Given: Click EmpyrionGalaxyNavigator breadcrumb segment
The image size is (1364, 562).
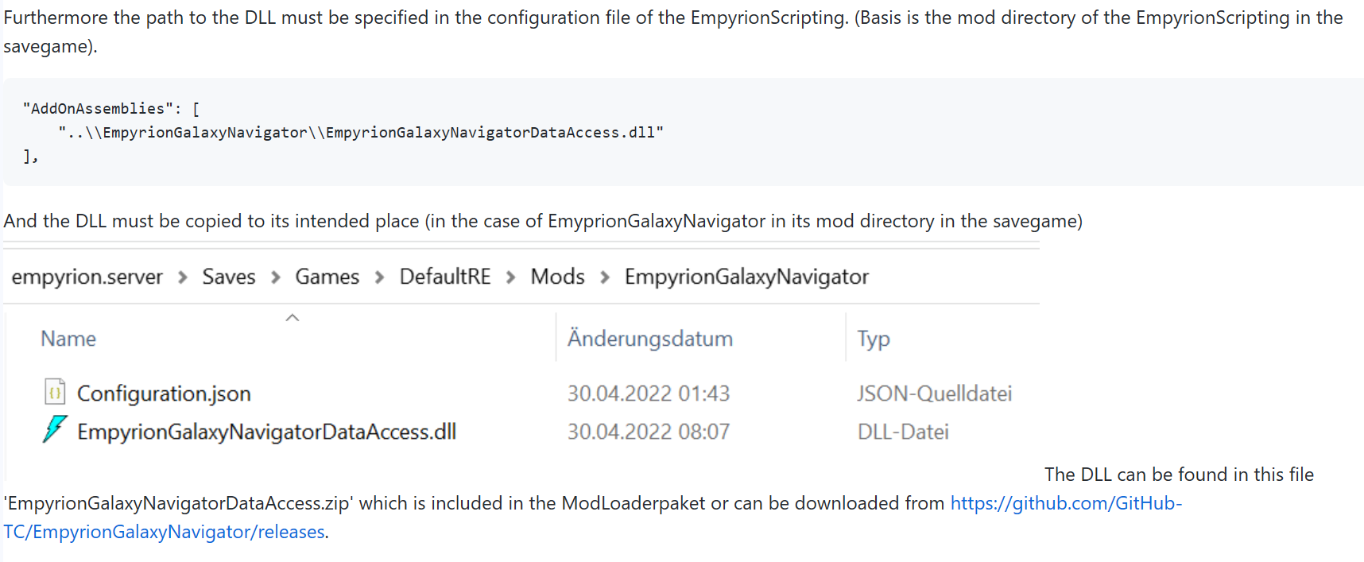Looking at the screenshot, I should [746, 277].
